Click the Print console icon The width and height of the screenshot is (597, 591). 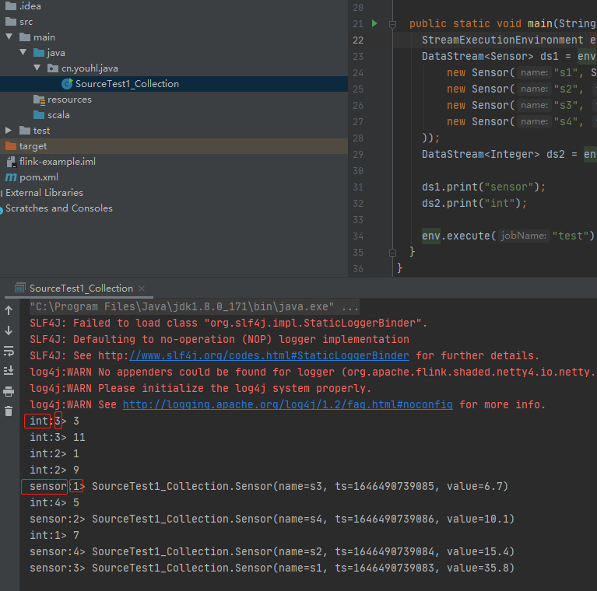coord(9,391)
